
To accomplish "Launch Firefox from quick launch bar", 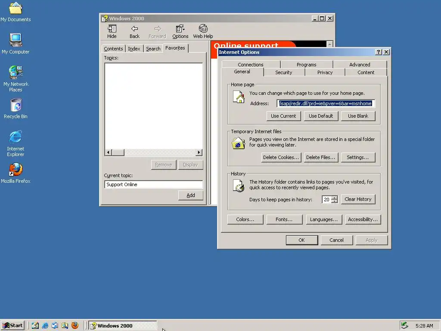I will click(x=75, y=325).
